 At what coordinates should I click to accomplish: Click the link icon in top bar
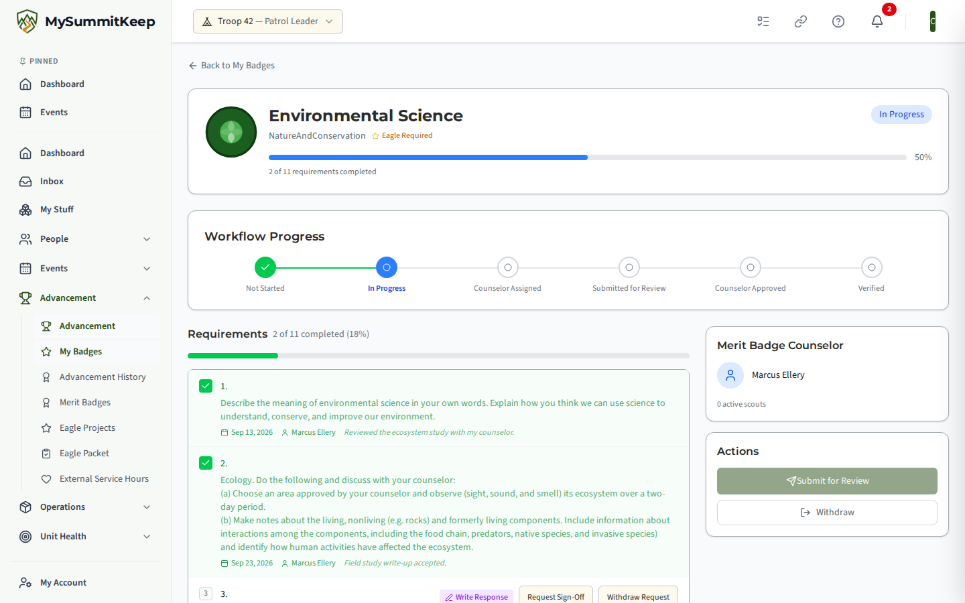[801, 21]
